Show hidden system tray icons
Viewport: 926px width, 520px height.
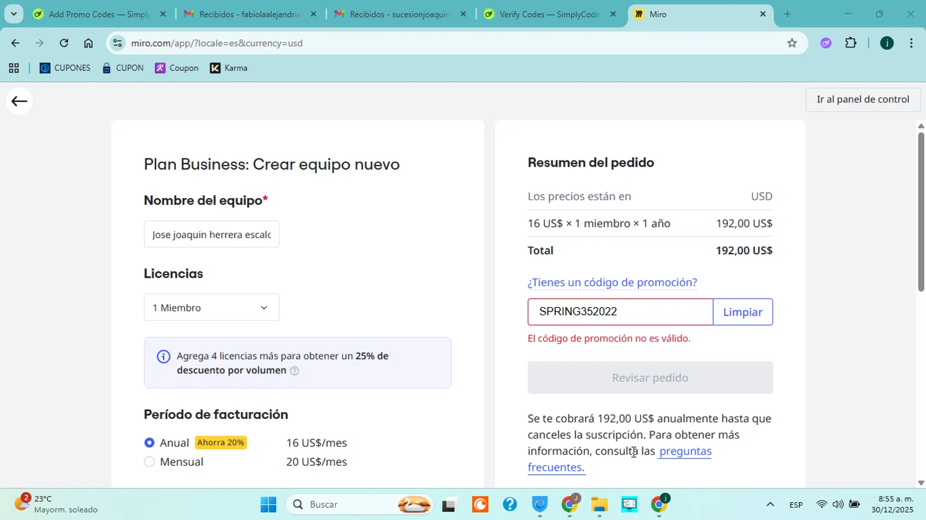(x=770, y=505)
